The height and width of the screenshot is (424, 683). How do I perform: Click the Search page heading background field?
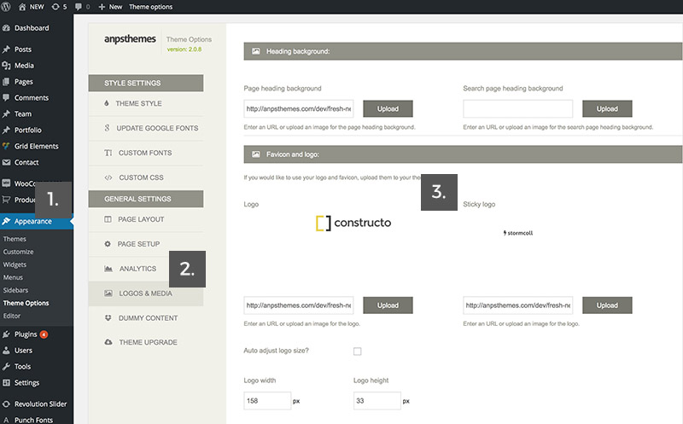pyautogui.click(x=518, y=109)
